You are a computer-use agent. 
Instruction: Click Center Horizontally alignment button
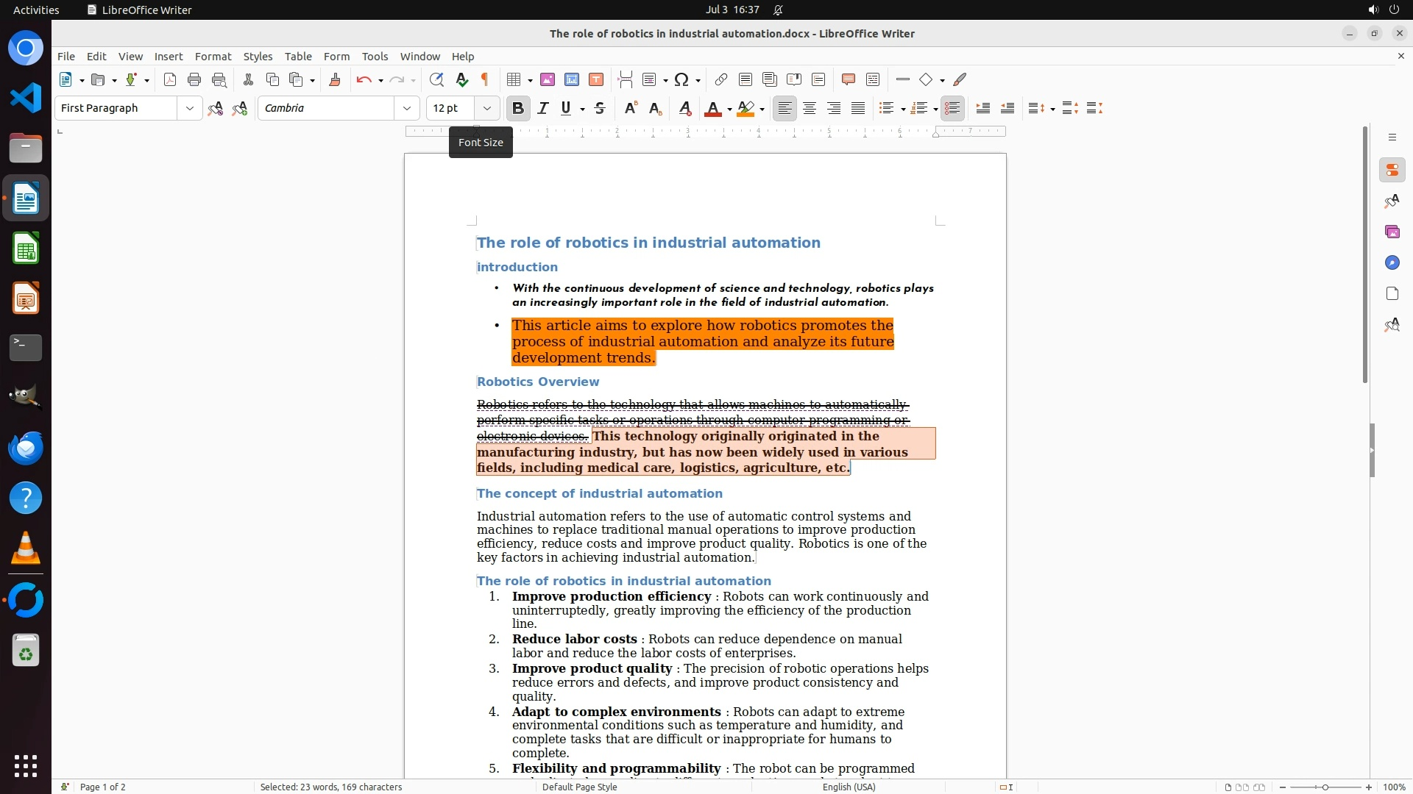[810, 109]
